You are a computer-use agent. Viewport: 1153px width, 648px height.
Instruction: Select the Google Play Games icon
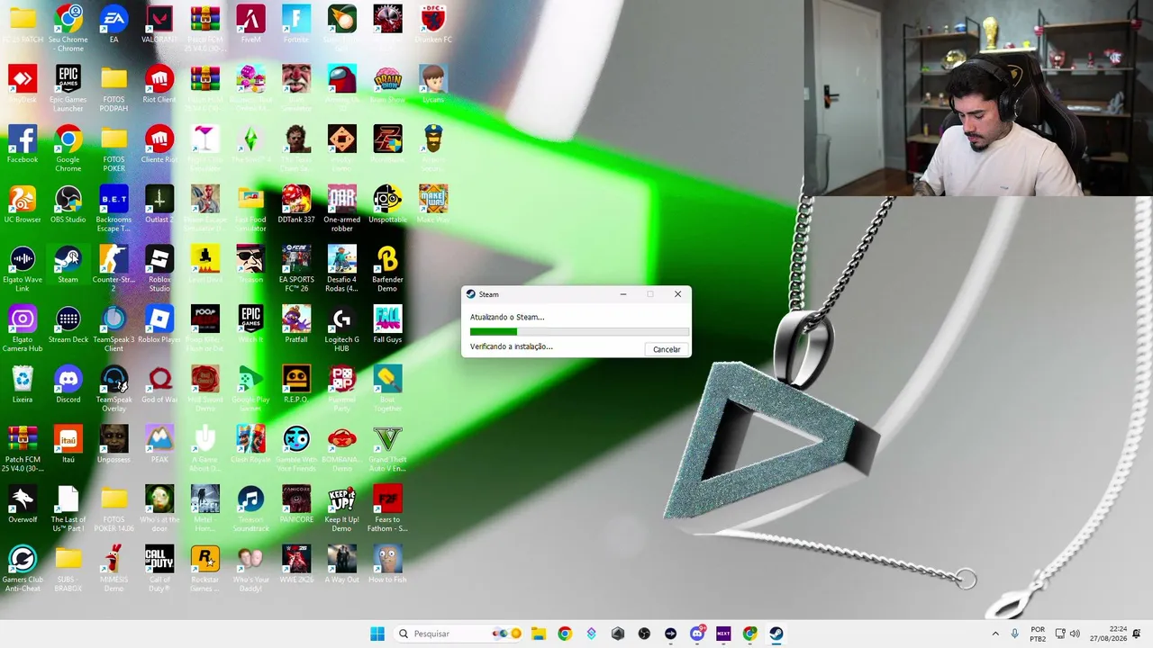[x=250, y=390]
